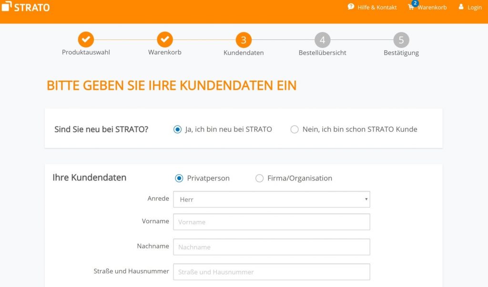Click the STRATO logo

[x=26, y=7]
